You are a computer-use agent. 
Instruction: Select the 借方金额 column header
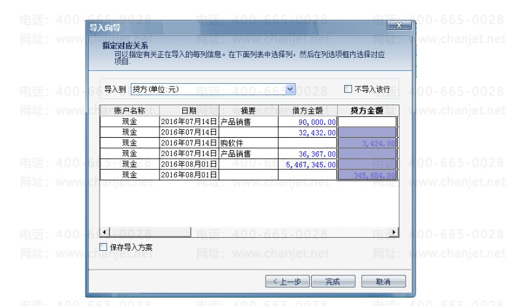pos(307,110)
